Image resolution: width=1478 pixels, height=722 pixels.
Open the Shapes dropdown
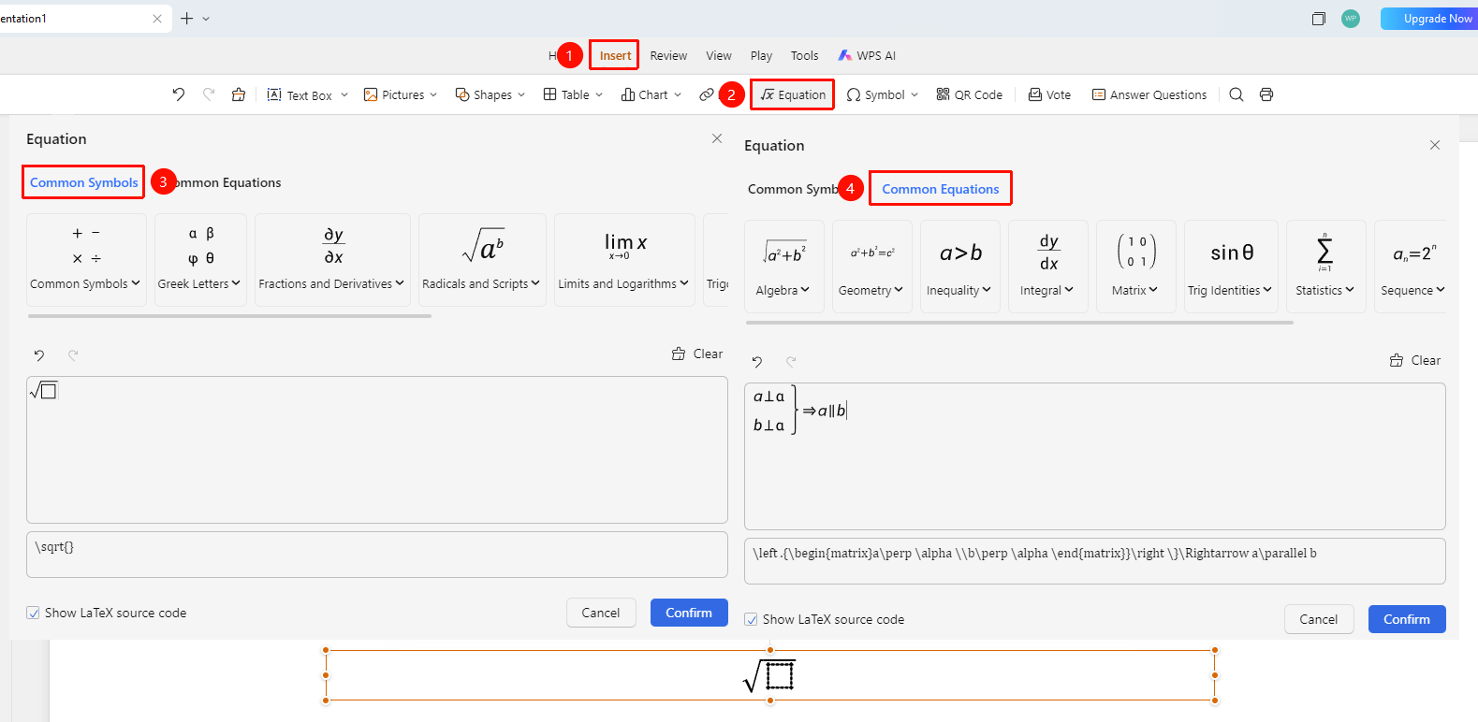coord(490,94)
